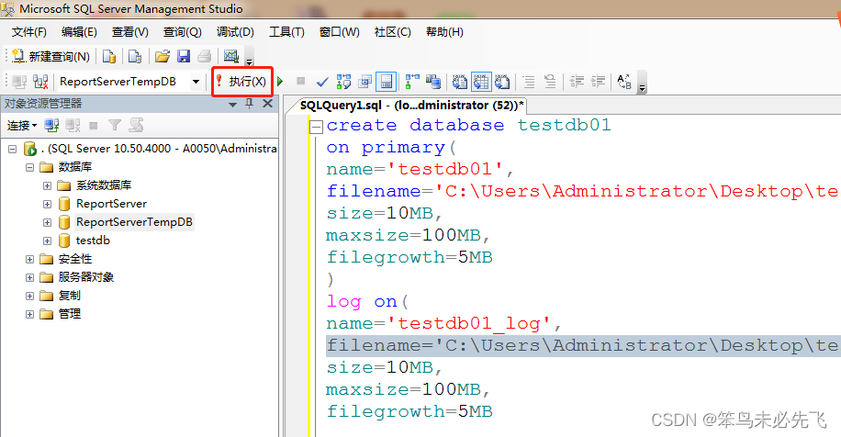
Task: Click Specify Values for Template Parameters icon
Action: 624,82
